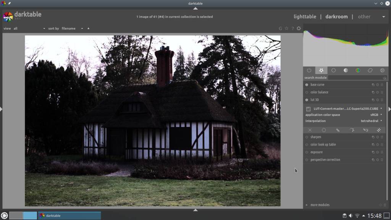Open the application color space dropdown
The height and width of the screenshot is (220, 391).
376,115
